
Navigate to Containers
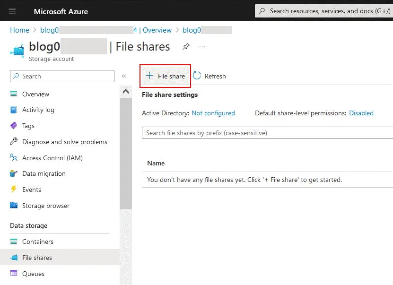(x=37, y=242)
